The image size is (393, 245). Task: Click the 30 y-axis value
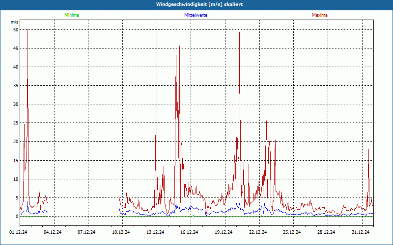click(x=16, y=104)
